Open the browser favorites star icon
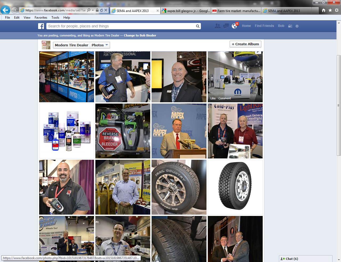Image resolution: width=341 pixels, height=262 pixels. pyautogui.click(x=330, y=10)
